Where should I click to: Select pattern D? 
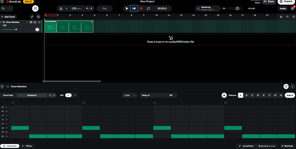point(258,95)
